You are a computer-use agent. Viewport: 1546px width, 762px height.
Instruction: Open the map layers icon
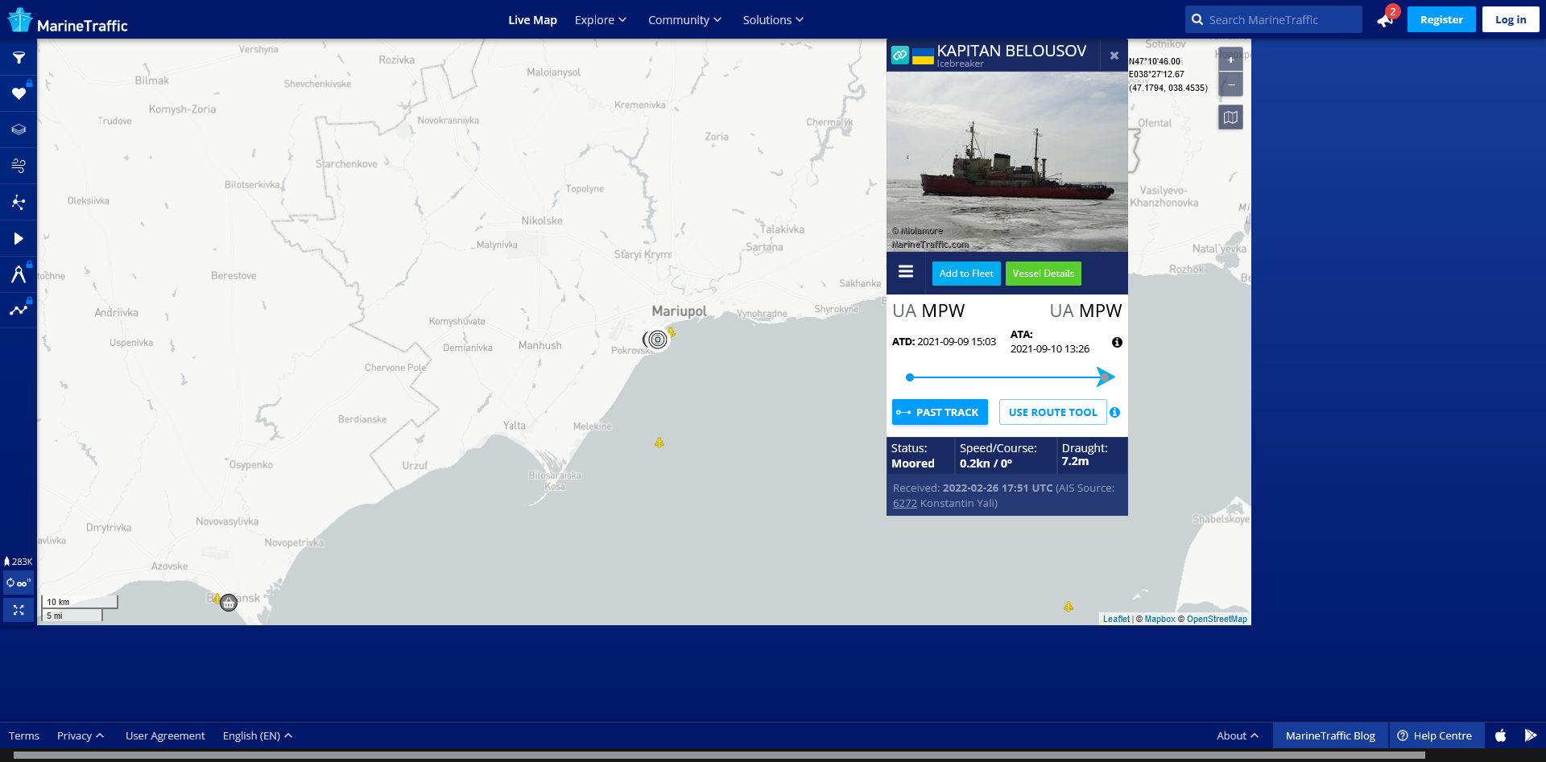(x=19, y=130)
